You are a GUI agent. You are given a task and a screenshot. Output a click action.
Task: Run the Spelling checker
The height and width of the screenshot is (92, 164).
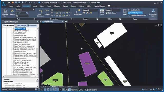(12, 12)
